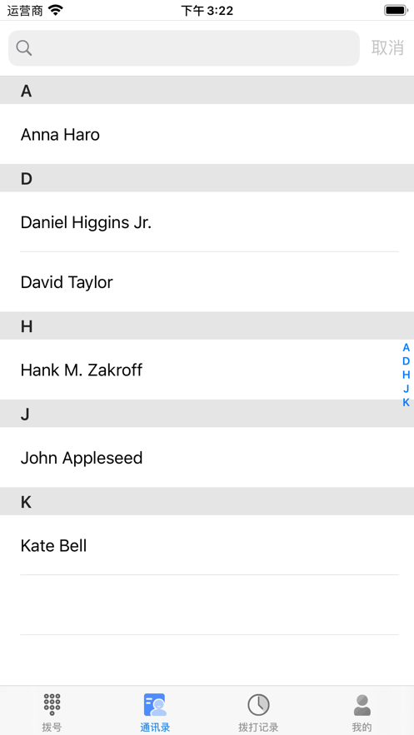Tap the Wi-Fi status icon

56,10
